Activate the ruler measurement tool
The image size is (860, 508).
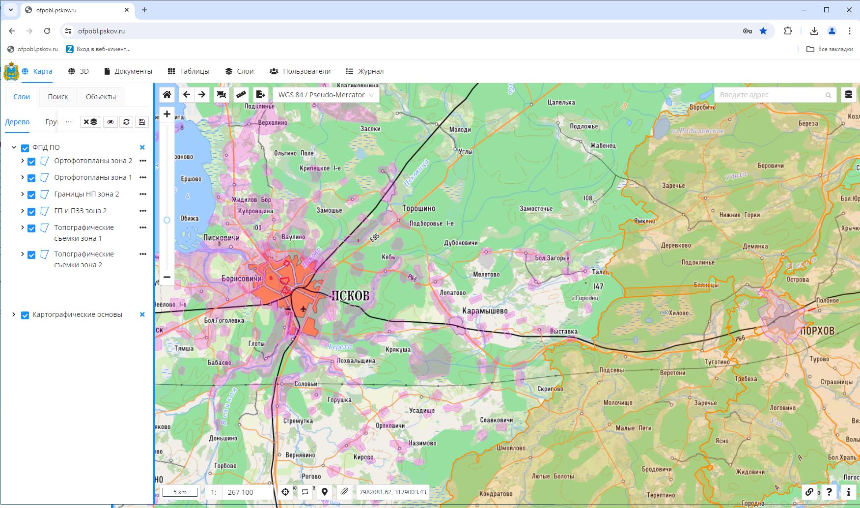pyautogui.click(x=241, y=94)
